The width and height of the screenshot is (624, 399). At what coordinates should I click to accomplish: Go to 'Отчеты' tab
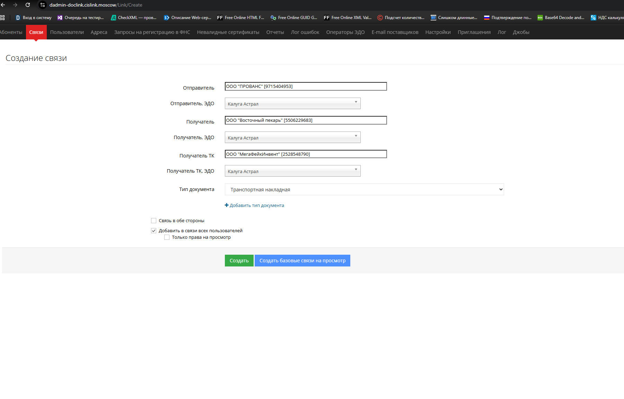(275, 32)
